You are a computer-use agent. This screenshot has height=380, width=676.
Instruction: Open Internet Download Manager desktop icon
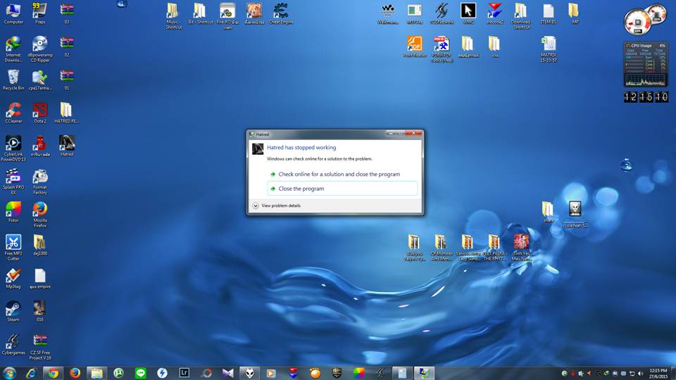(13, 49)
